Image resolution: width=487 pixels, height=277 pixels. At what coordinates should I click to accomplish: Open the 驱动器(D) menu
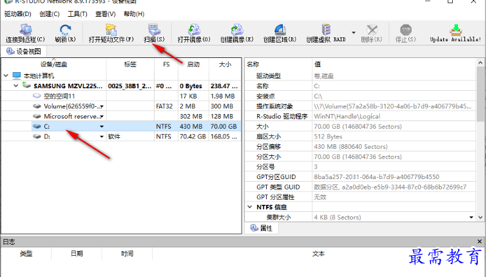pos(17,14)
